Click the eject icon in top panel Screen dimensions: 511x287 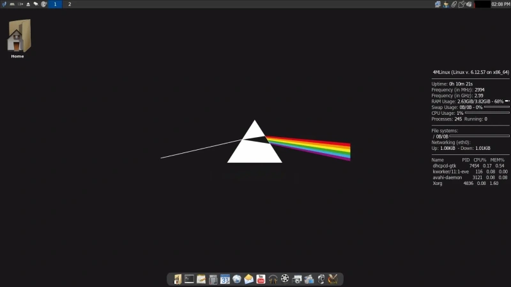[x=28, y=4]
